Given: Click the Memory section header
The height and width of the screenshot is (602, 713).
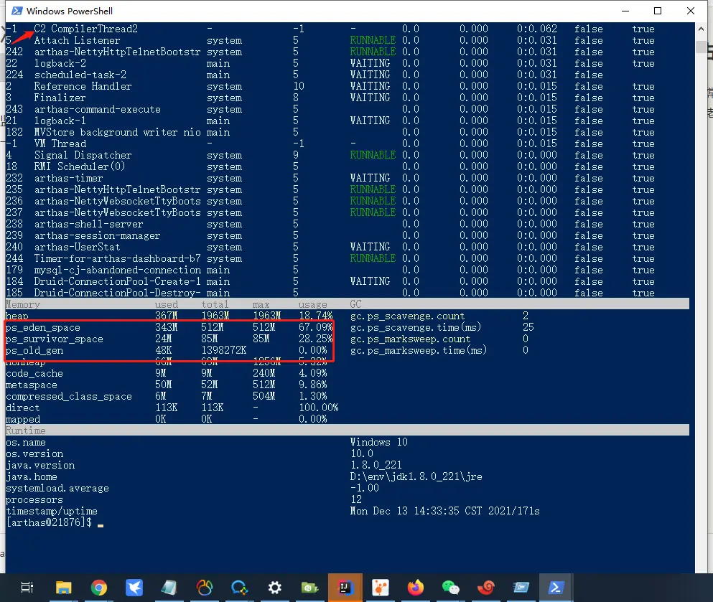Looking at the screenshot, I should [x=23, y=304].
